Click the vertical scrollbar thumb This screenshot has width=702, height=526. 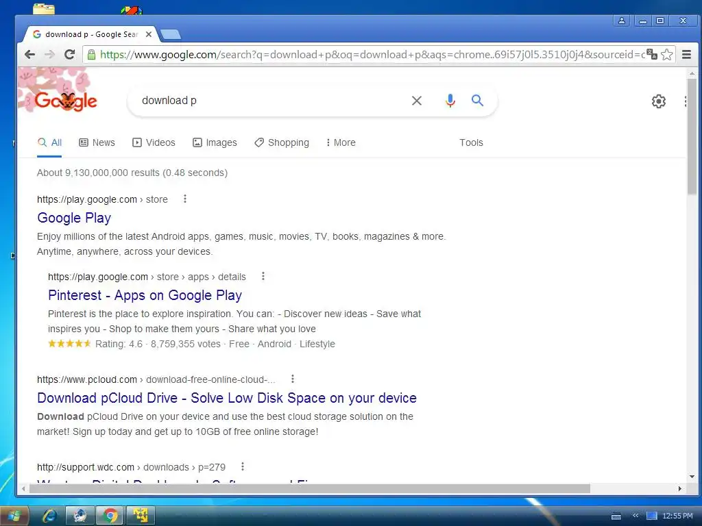click(692, 136)
